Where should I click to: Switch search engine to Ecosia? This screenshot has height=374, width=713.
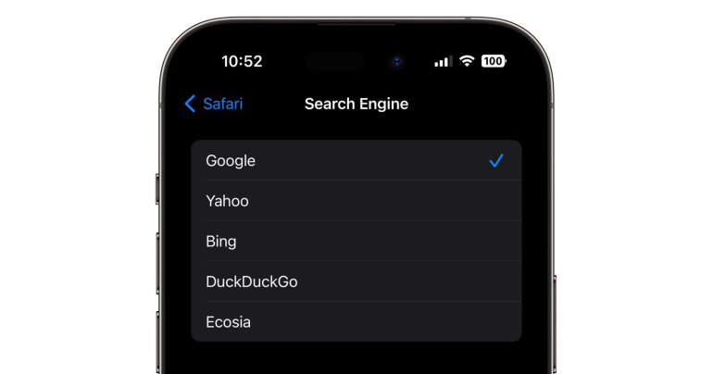[x=229, y=322]
